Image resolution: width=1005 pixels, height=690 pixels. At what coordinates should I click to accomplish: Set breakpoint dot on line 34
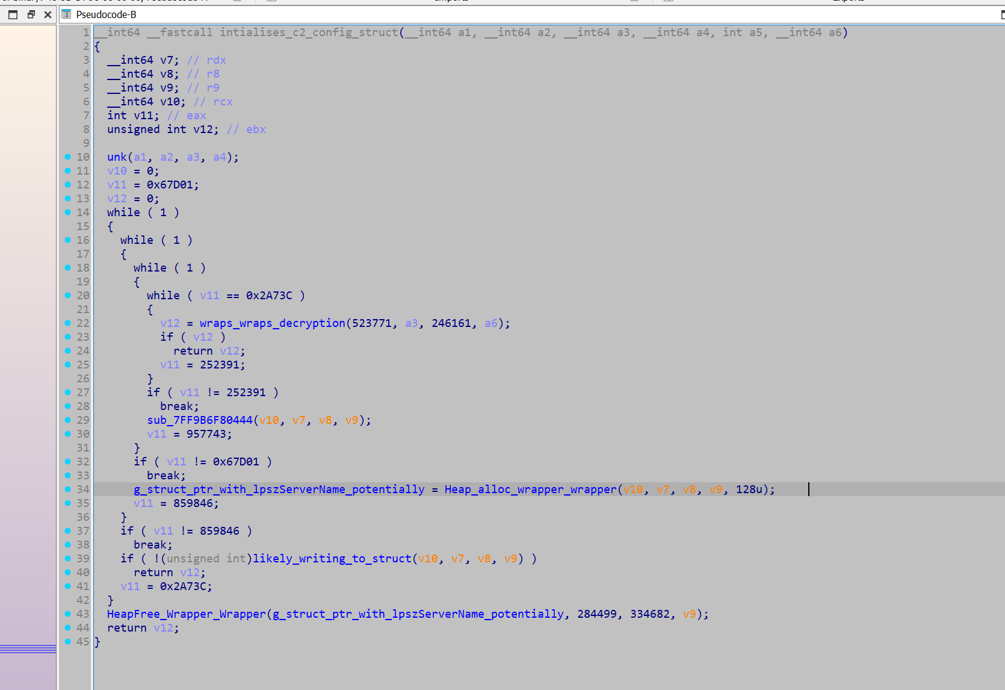(68, 490)
